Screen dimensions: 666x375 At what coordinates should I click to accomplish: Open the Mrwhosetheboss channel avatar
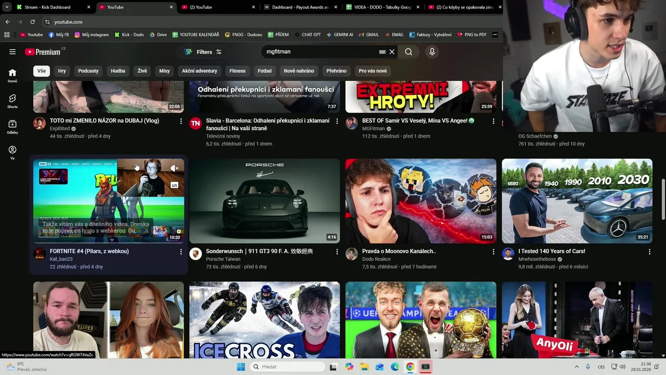[508, 254]
